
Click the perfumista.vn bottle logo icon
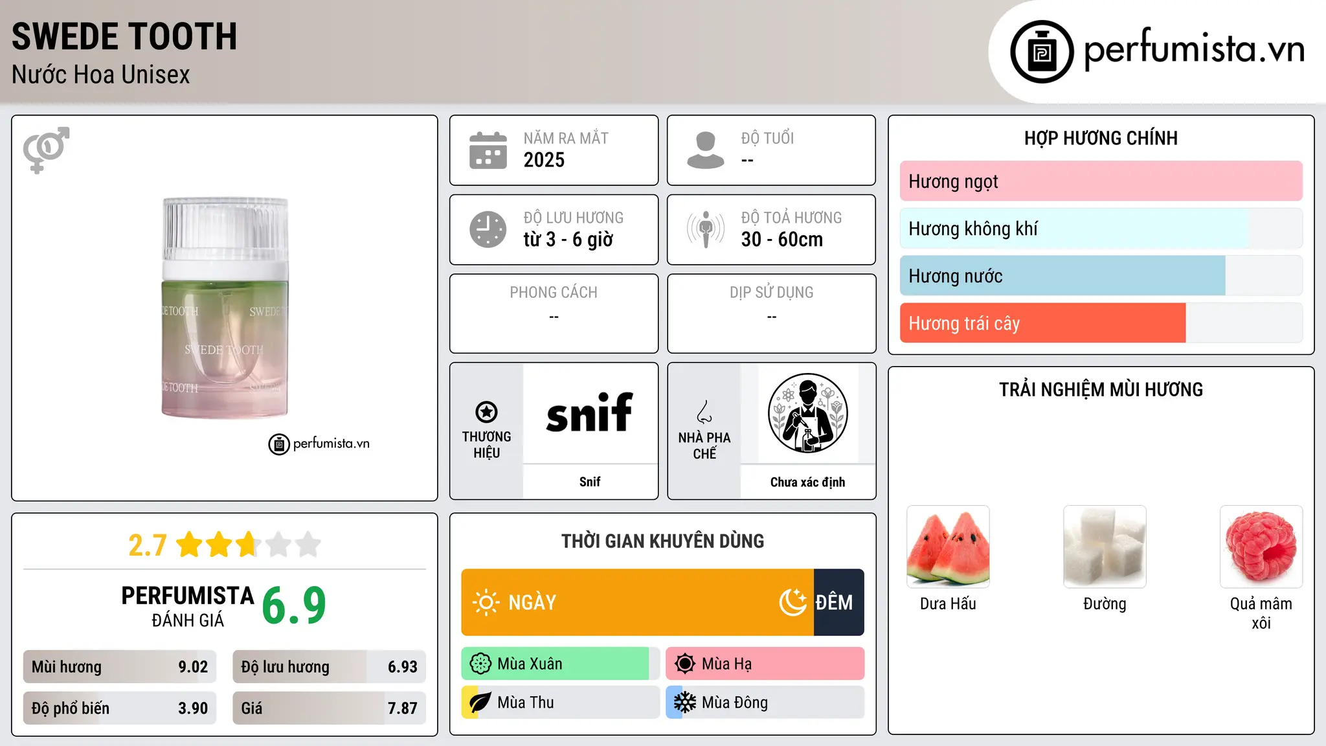tap(1042, 52)
